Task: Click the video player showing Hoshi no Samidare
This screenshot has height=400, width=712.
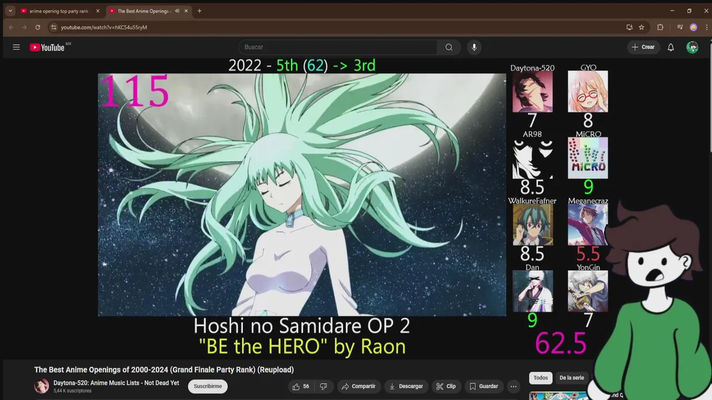Action: [x=302, y=194]
